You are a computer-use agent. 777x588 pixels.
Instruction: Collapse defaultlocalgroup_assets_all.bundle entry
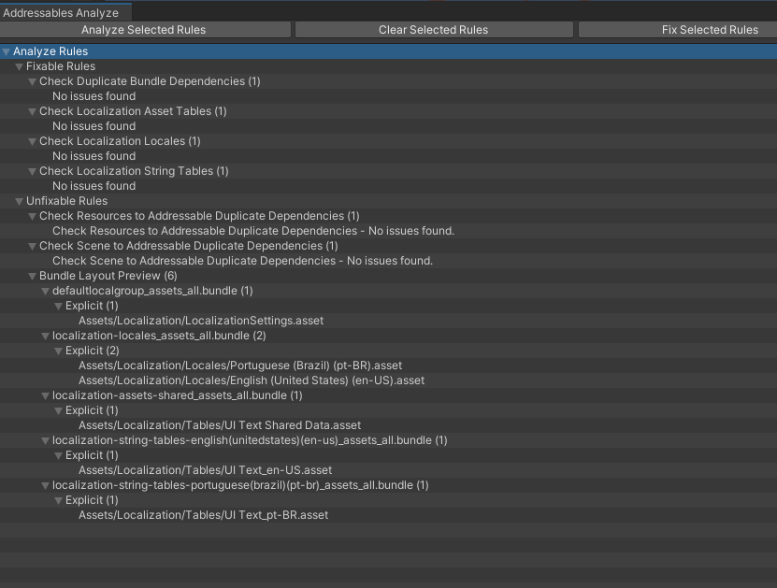click(x=45, y=290)
